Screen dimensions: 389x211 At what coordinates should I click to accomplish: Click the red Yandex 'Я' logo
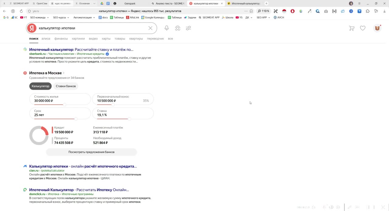32,28
